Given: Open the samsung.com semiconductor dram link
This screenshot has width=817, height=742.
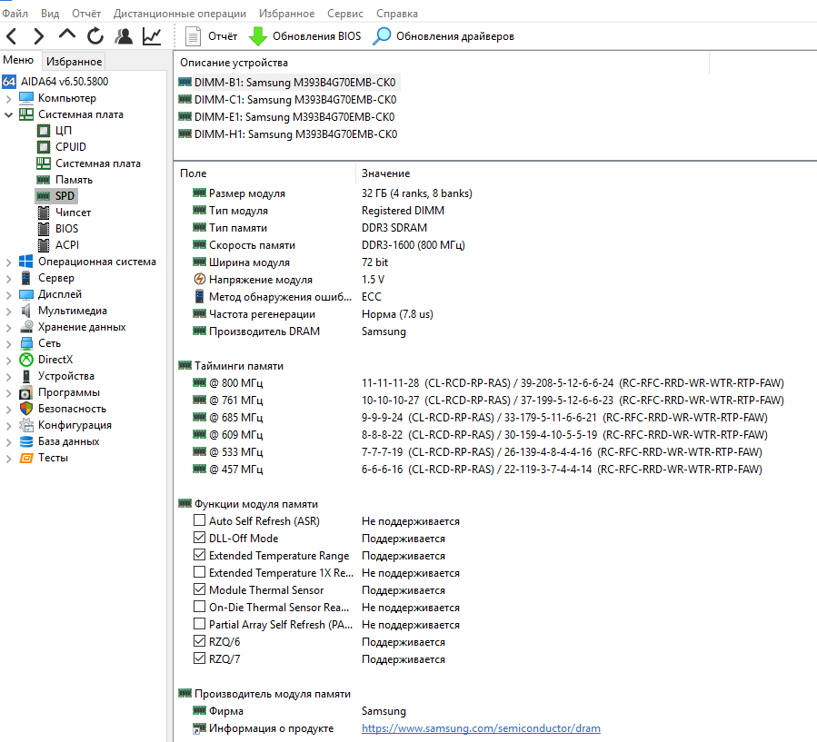Looking at the screenshot, I should click(481, 728).
